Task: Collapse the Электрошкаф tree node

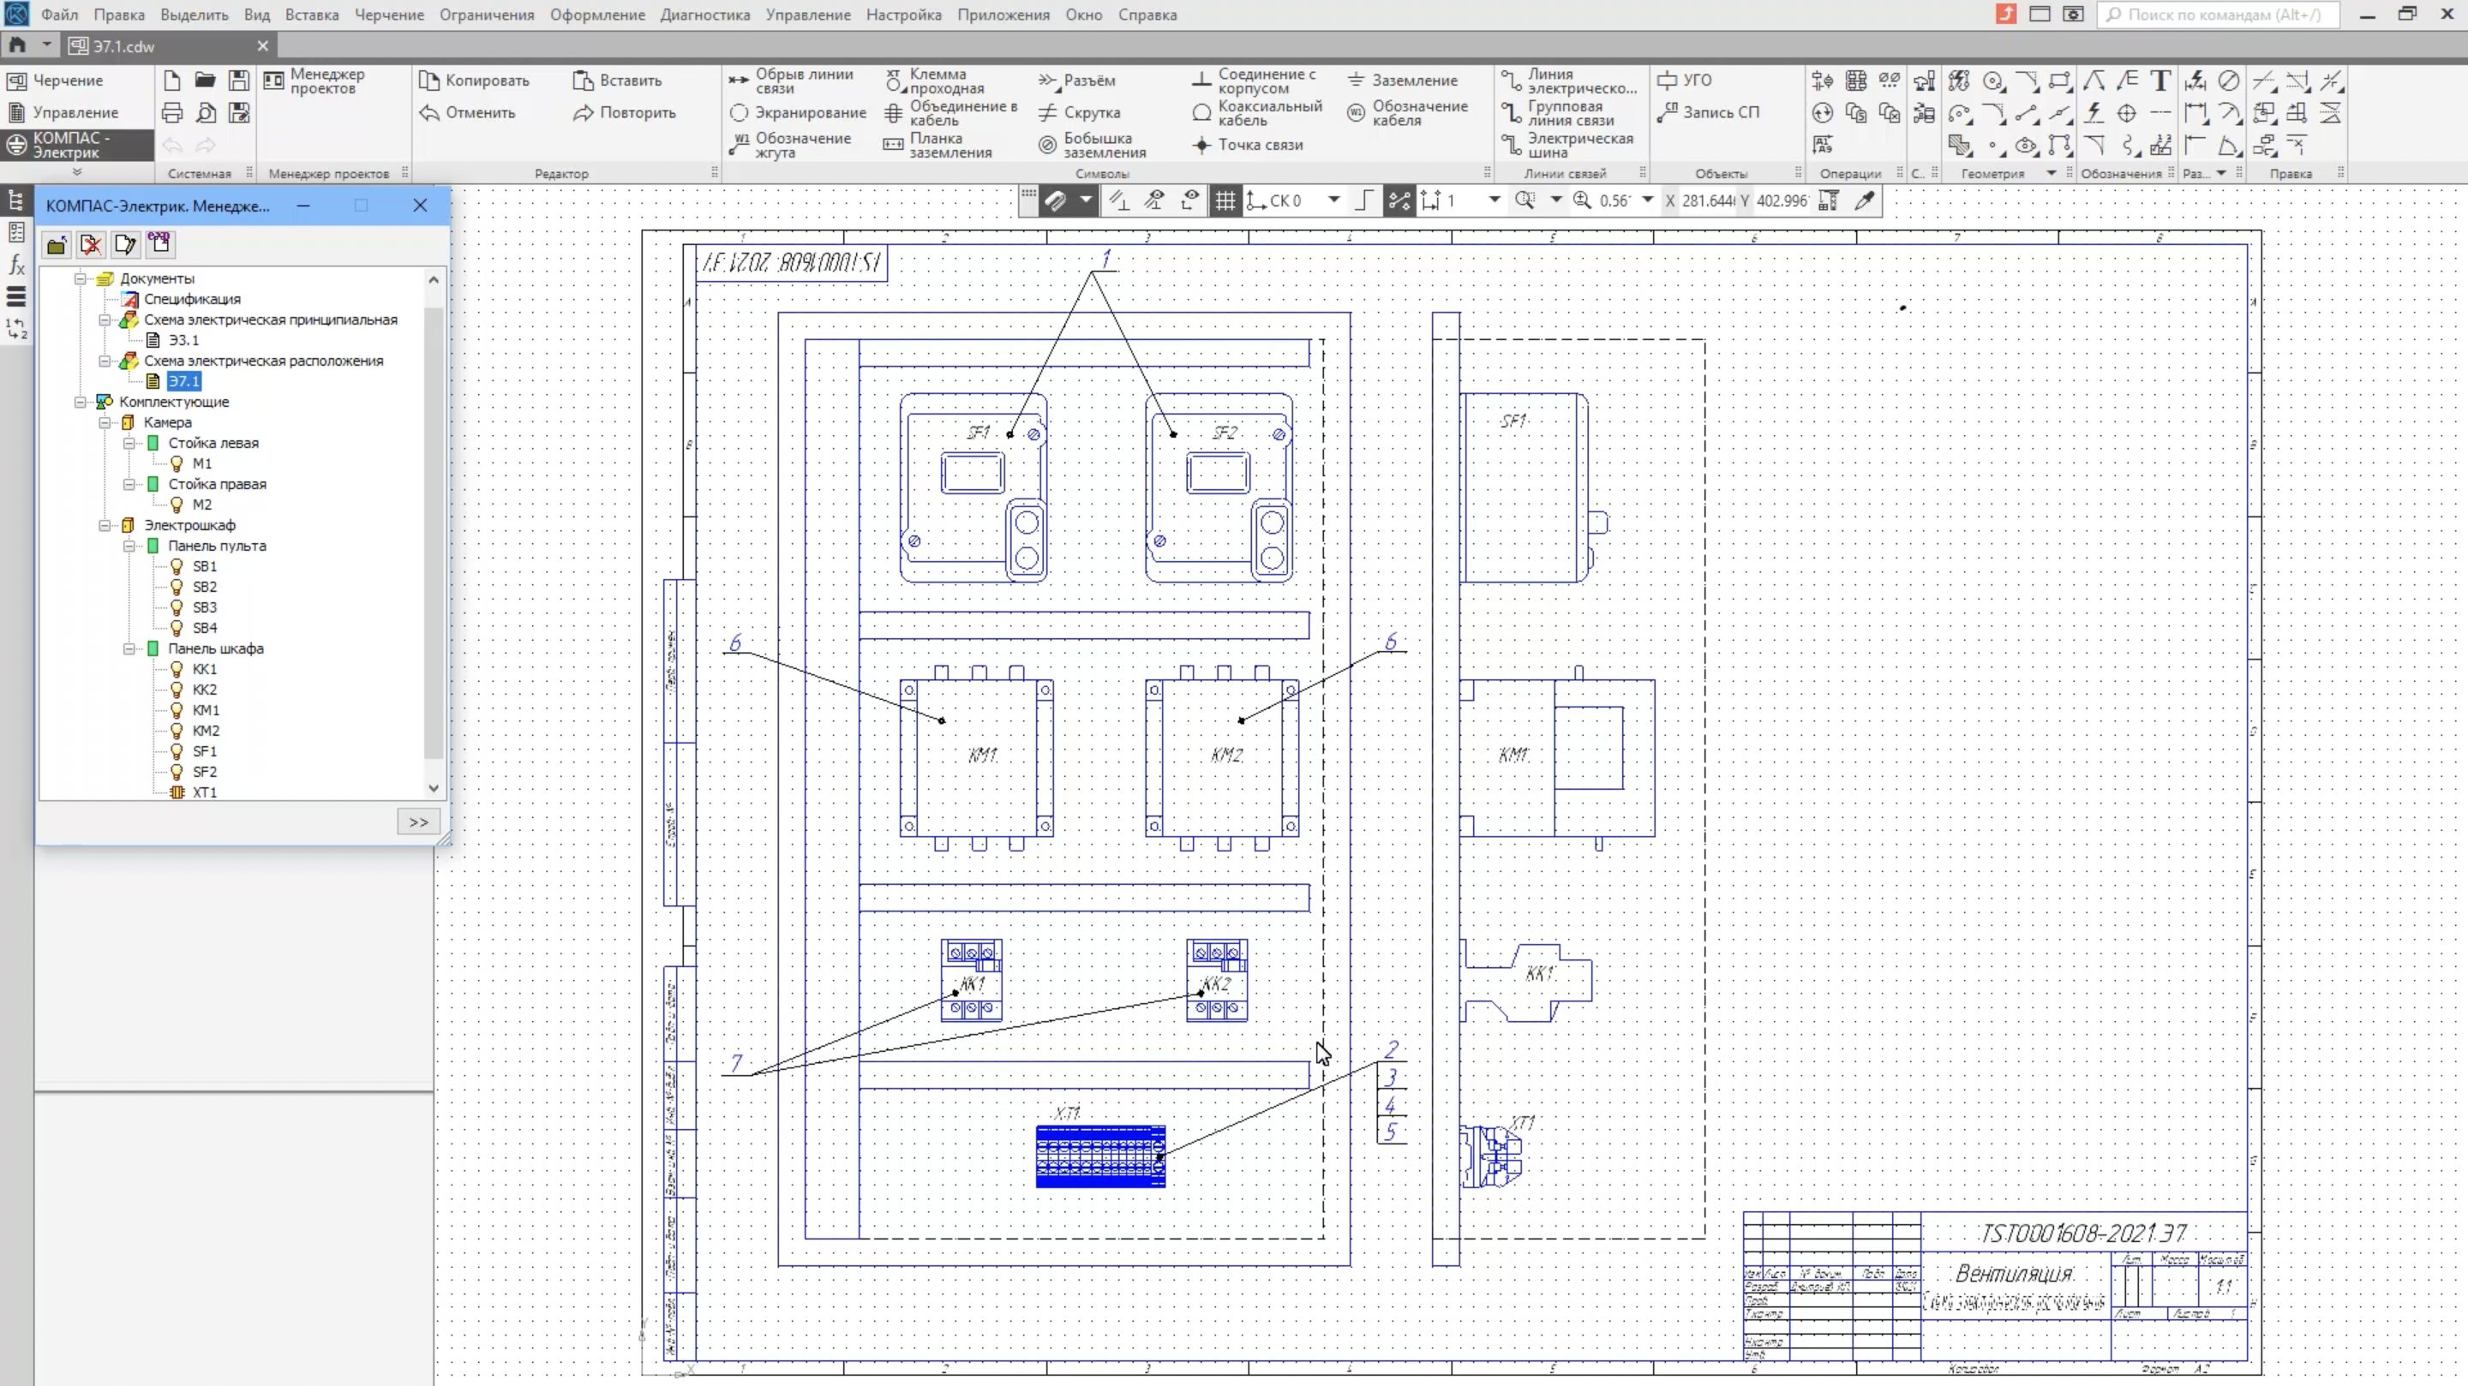Action: pos(105,525)
